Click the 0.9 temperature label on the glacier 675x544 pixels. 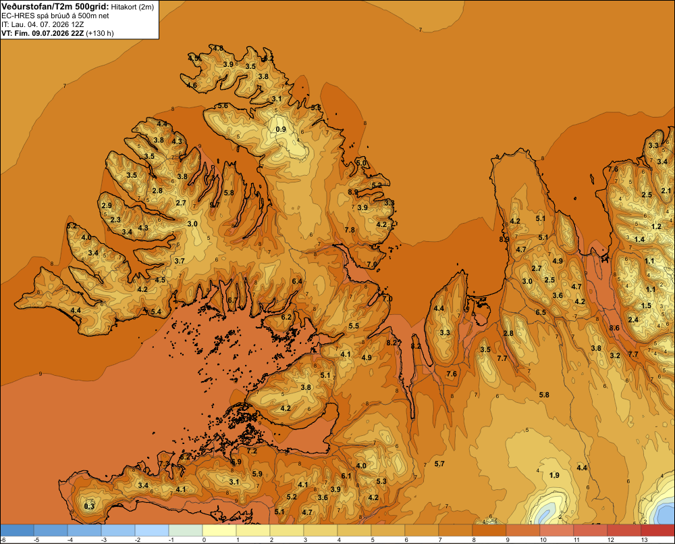[281, 129]
